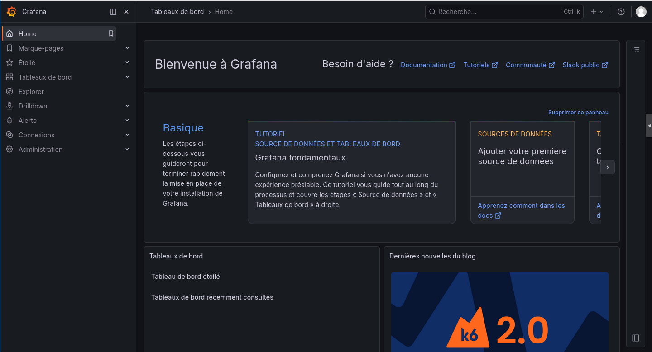Show next setup card with right arrow
652x352 pixels.
click(608, 167)
